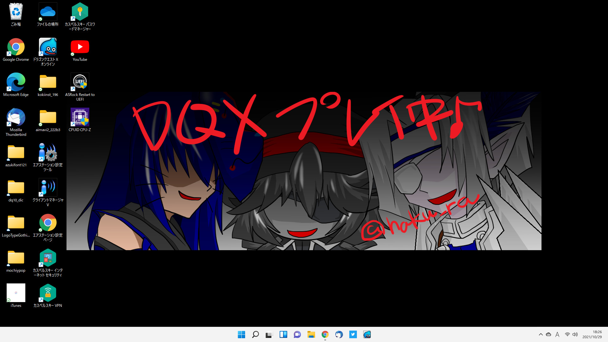Open network connection settings
This screenshot has height=342, width=608.
pos(567,334)
